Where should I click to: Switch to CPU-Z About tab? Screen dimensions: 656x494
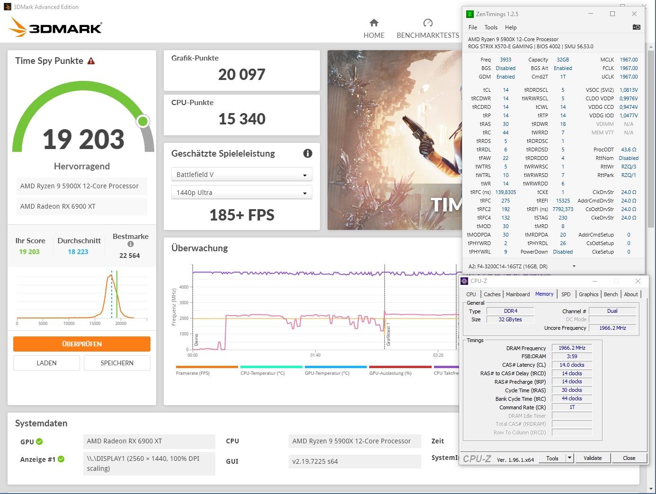tap(631, 294)
